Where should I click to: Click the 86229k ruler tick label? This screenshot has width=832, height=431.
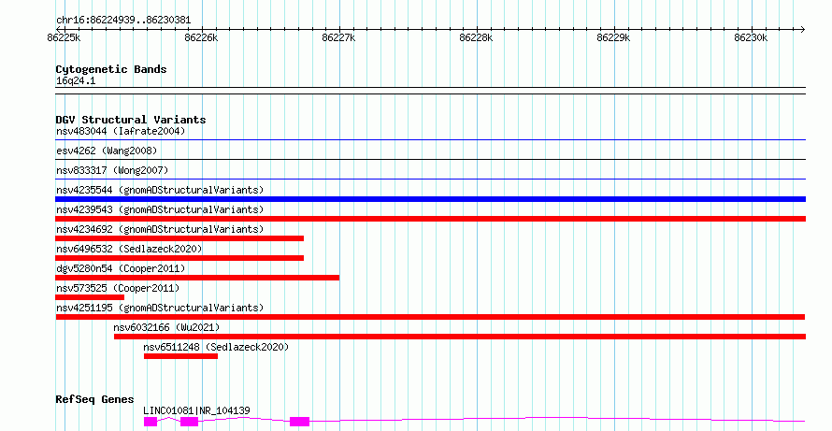pos(613,37)
